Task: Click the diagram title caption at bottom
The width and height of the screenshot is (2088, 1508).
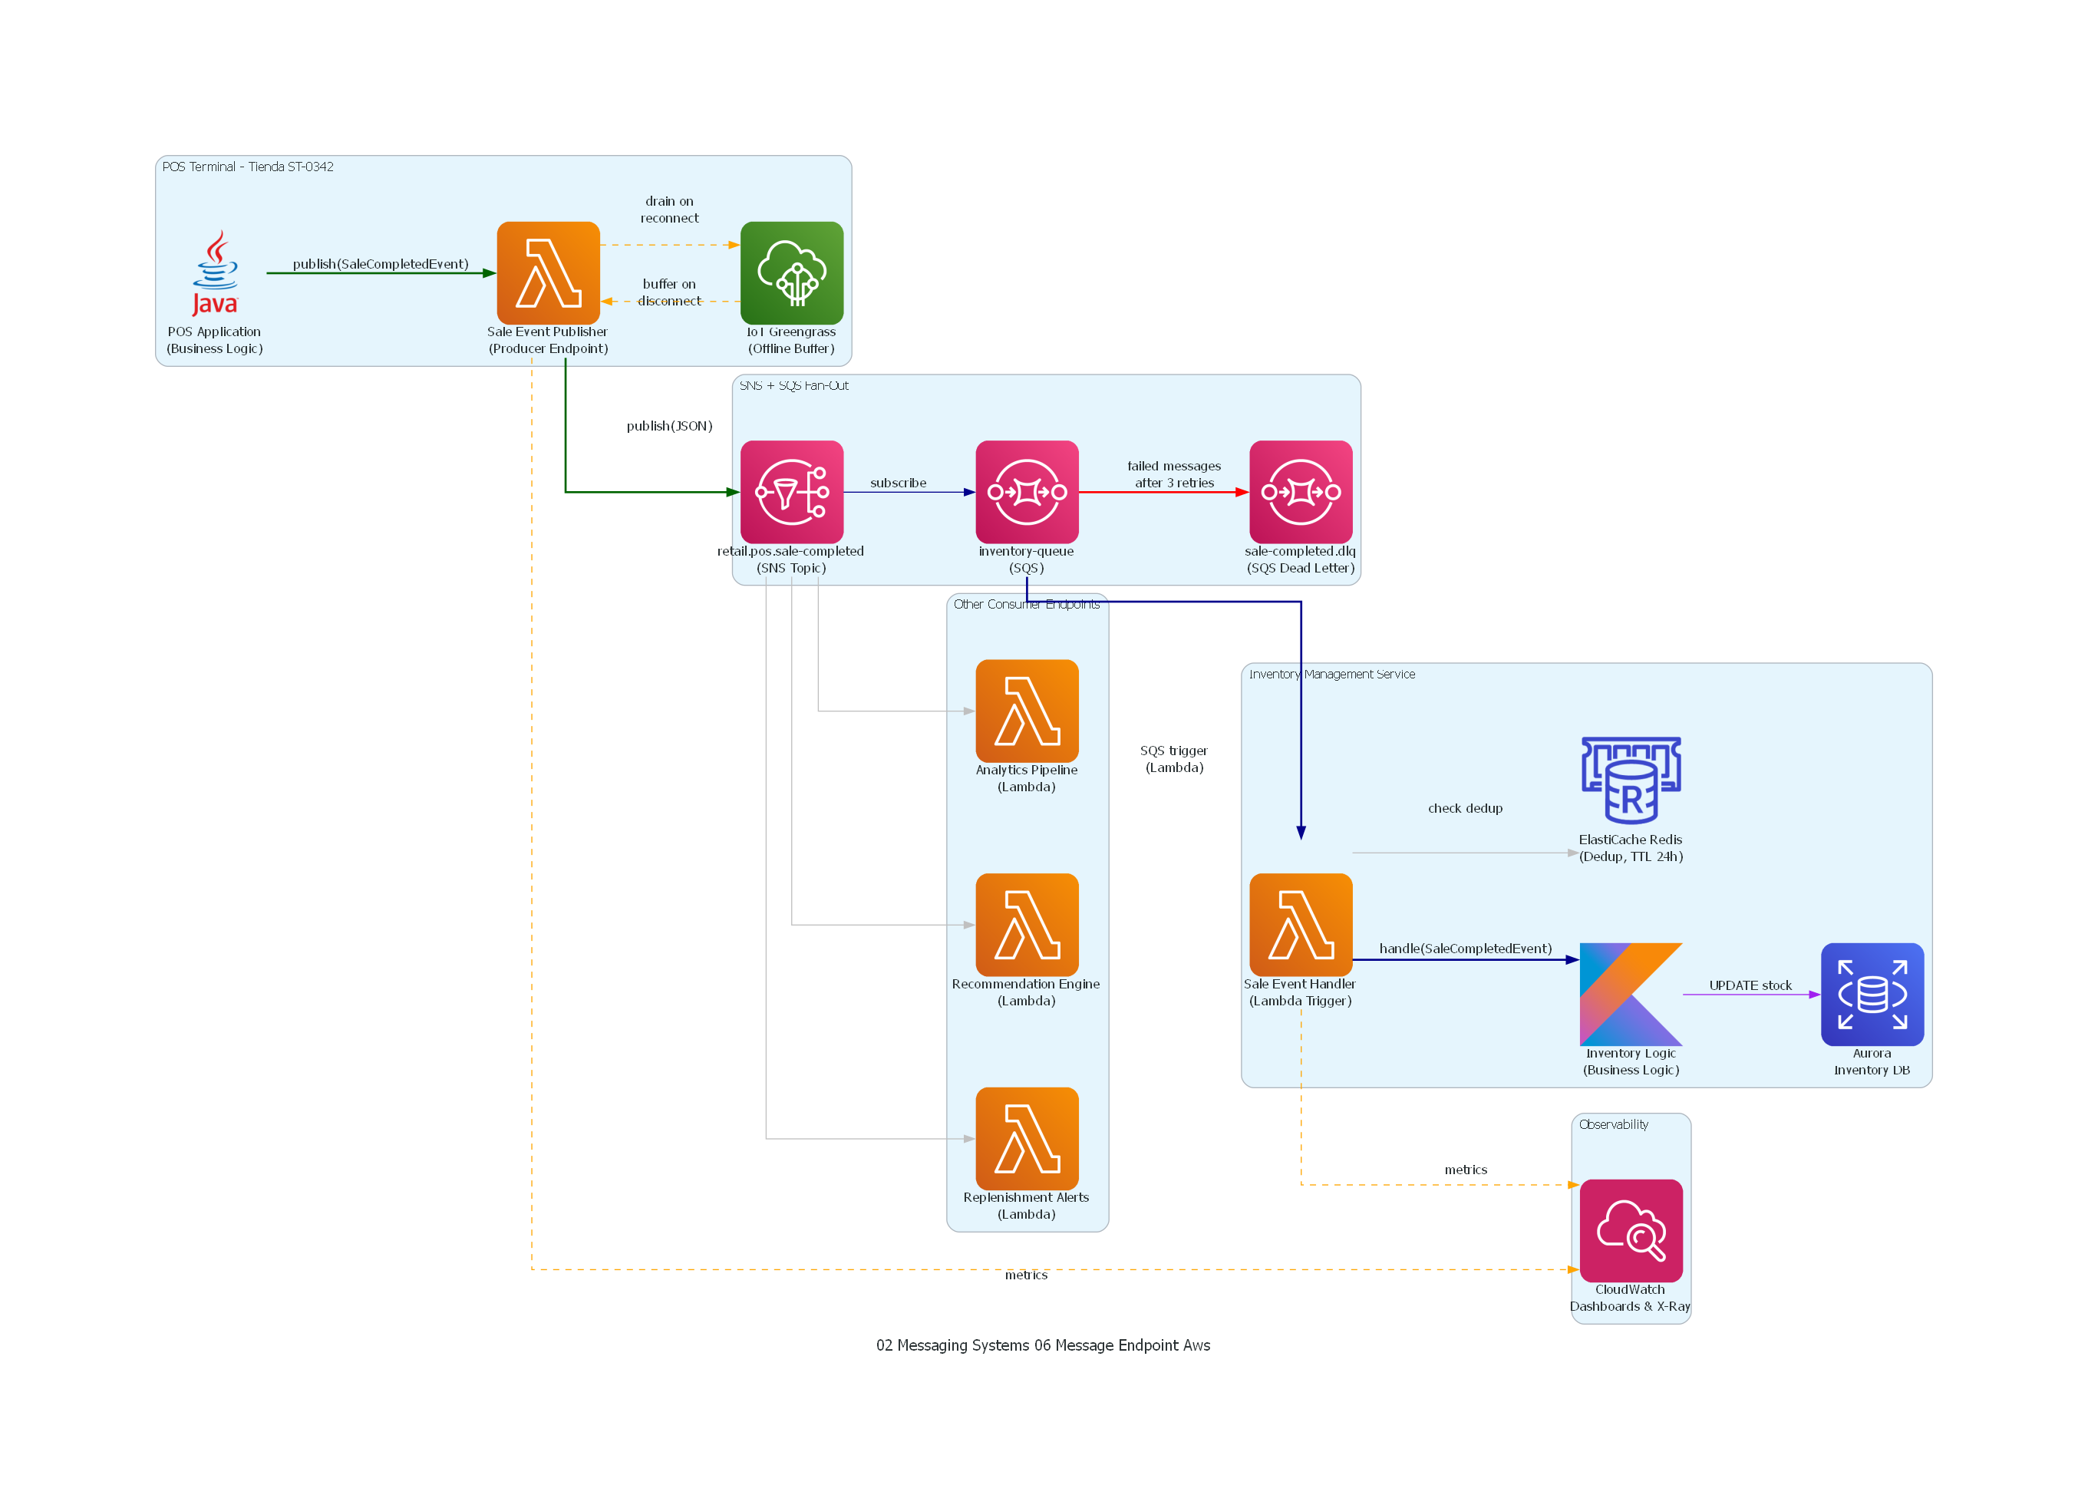Action: (x=1043, y=1345)
